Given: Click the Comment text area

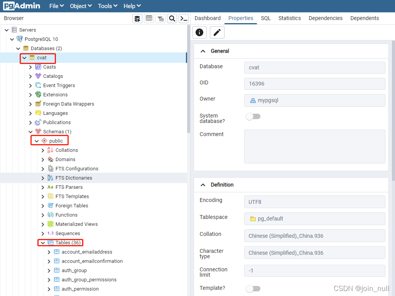Looking at the screenshot, I should click(x=314, y=146).
